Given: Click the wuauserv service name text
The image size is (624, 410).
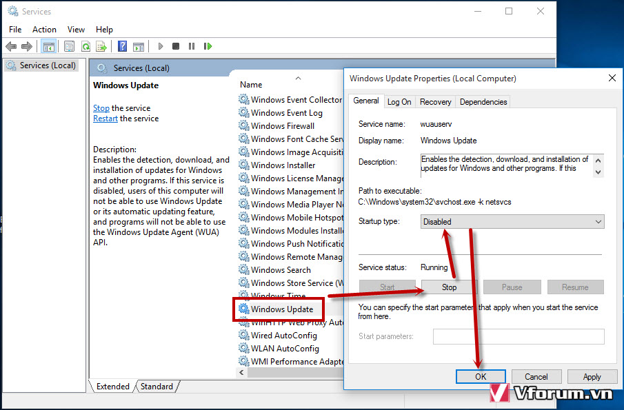Looking at the screenshot, I should coord(436,124).
